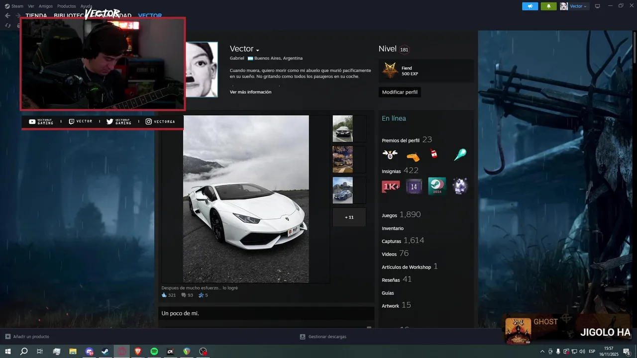Click the level 181 badge circle
Image resolution: width=637 pixels, height=358 pixels.
[404, 50]
